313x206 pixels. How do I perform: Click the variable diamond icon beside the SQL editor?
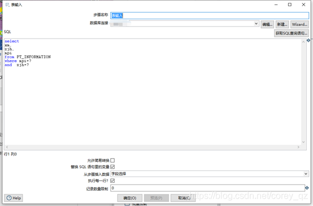coord(308,40)
